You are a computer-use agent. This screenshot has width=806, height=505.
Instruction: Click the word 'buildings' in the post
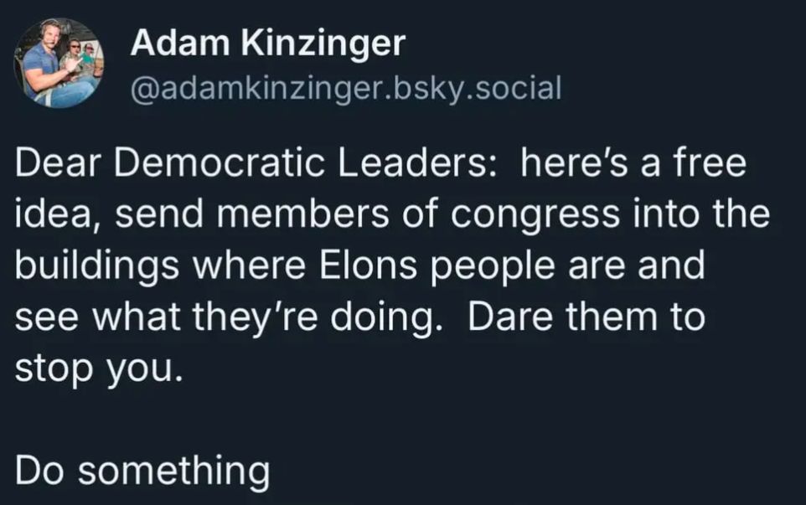(97, 267)
